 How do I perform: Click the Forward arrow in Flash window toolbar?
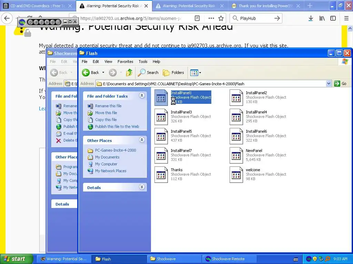point(113,73)
